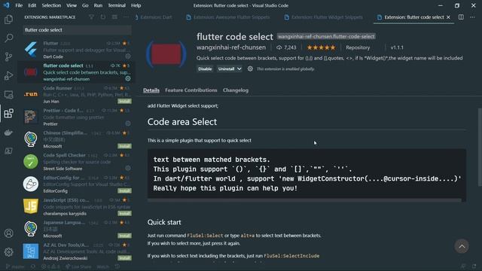This screenshot has width=482, height=271.
Task: Click the five-star rating of the extension
Action: pos(322,47)
